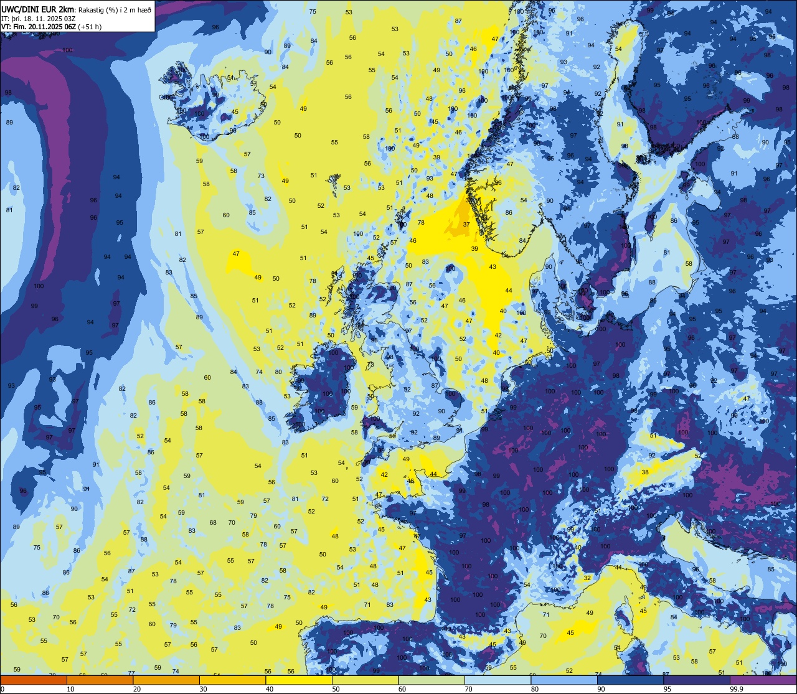Click the light blue 70–80 legend segment
Image resolution: width=797 pixels, height=694 pixels.
point(498,680)
